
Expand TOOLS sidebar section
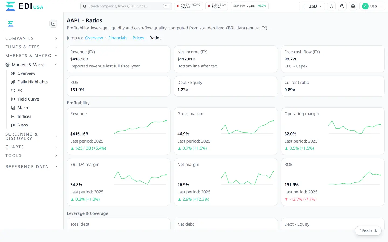point(32,156)
